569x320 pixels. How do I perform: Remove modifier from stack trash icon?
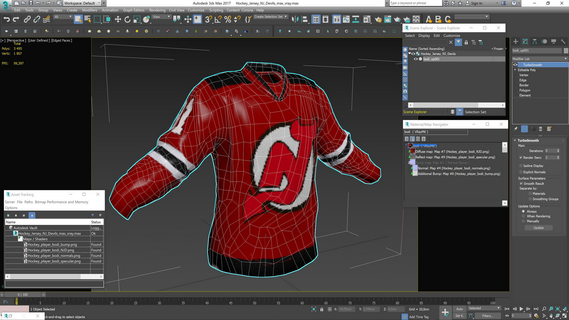(541, 129)
